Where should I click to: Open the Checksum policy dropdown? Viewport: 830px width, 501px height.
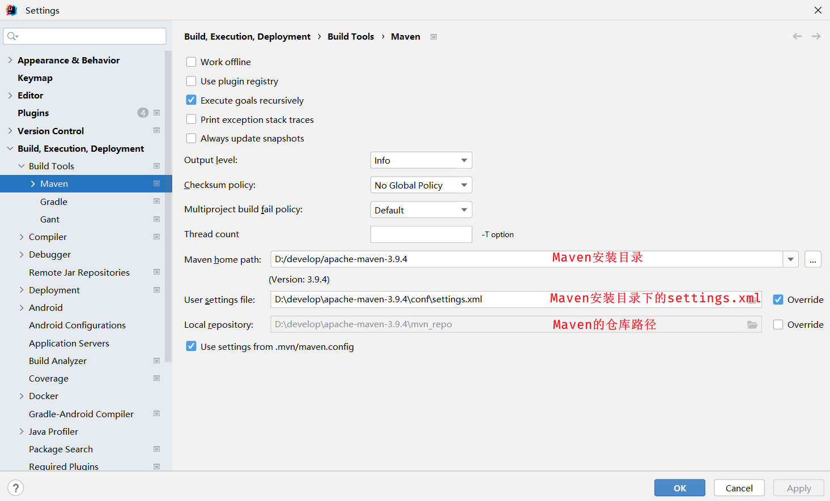click(421, 185)
